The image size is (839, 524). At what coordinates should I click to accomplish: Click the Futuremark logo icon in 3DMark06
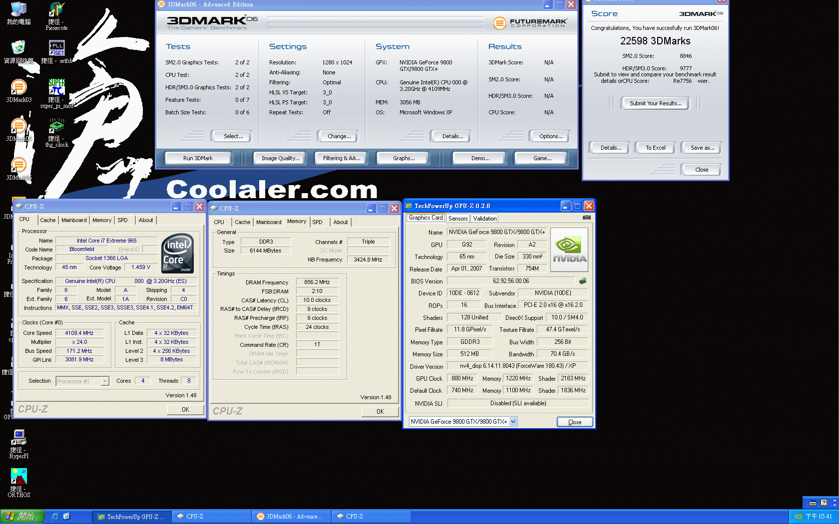pos(499,22)
